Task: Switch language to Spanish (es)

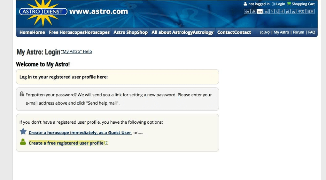Action: click(266, 11)
